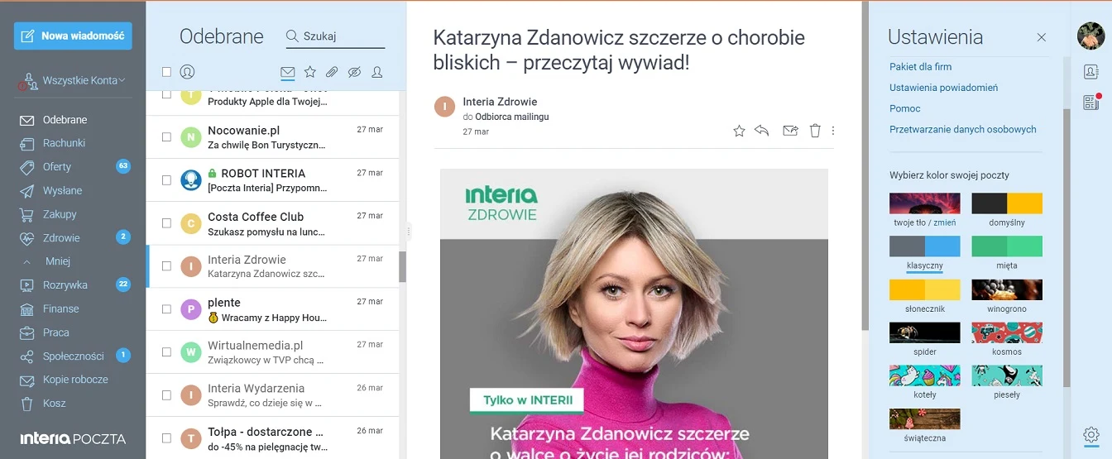Viewport: 1112px width, 459px height.
Task: Open the Zdrowie folder
Action: pyautogui.click(x=61, y=238)
